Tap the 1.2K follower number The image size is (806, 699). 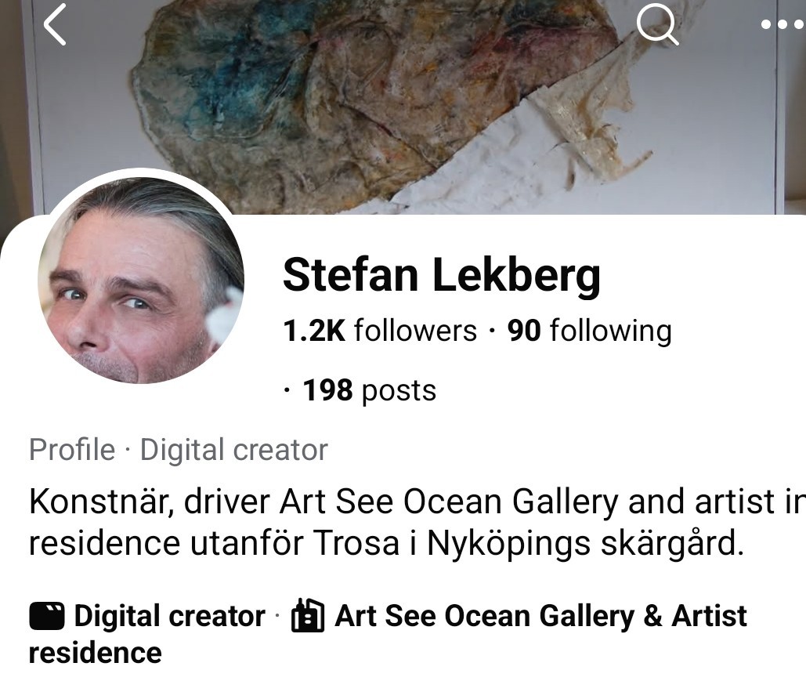click(x=314, y=330)
